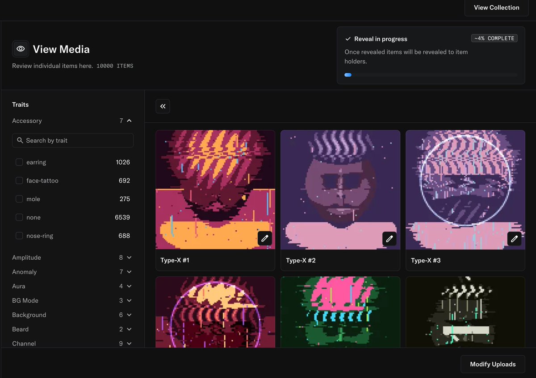Open the Type-X #2 artwork thumbnail

click(340, 190)
